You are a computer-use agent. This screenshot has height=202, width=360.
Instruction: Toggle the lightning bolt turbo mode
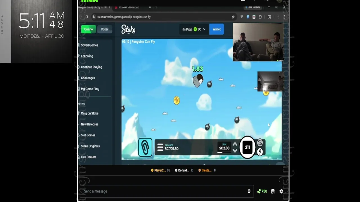(x=260, y=152)
